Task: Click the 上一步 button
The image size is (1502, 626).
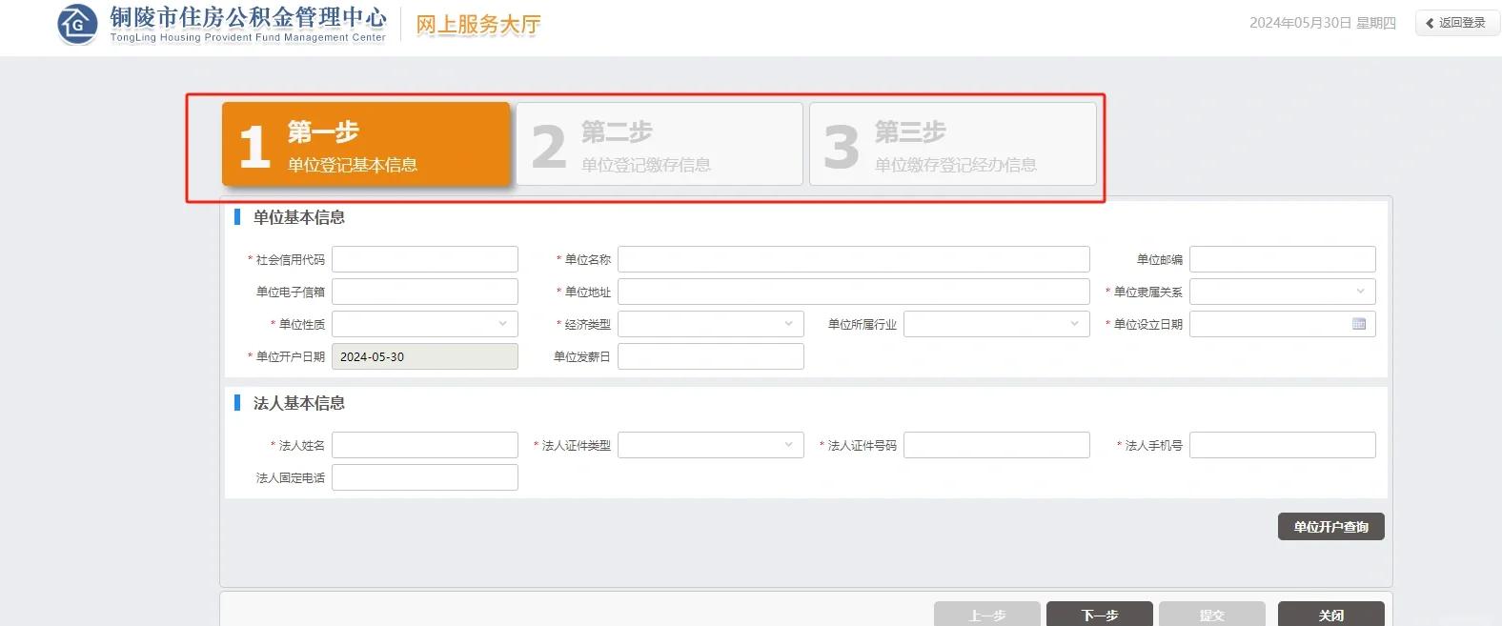Action: (987, 615)
